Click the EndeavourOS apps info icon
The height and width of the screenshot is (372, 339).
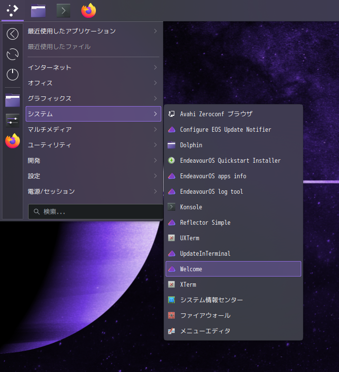tap(171, 176)
